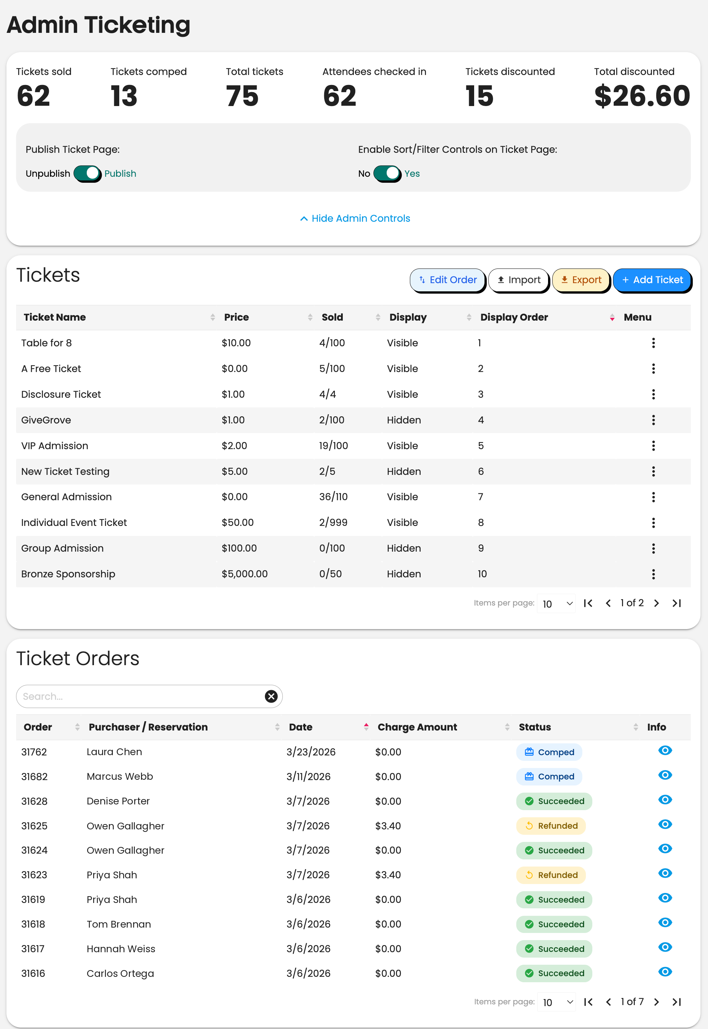View info for order 31616 Carlos Ortega
The image size is (708, 1029).
click(665, 972)
